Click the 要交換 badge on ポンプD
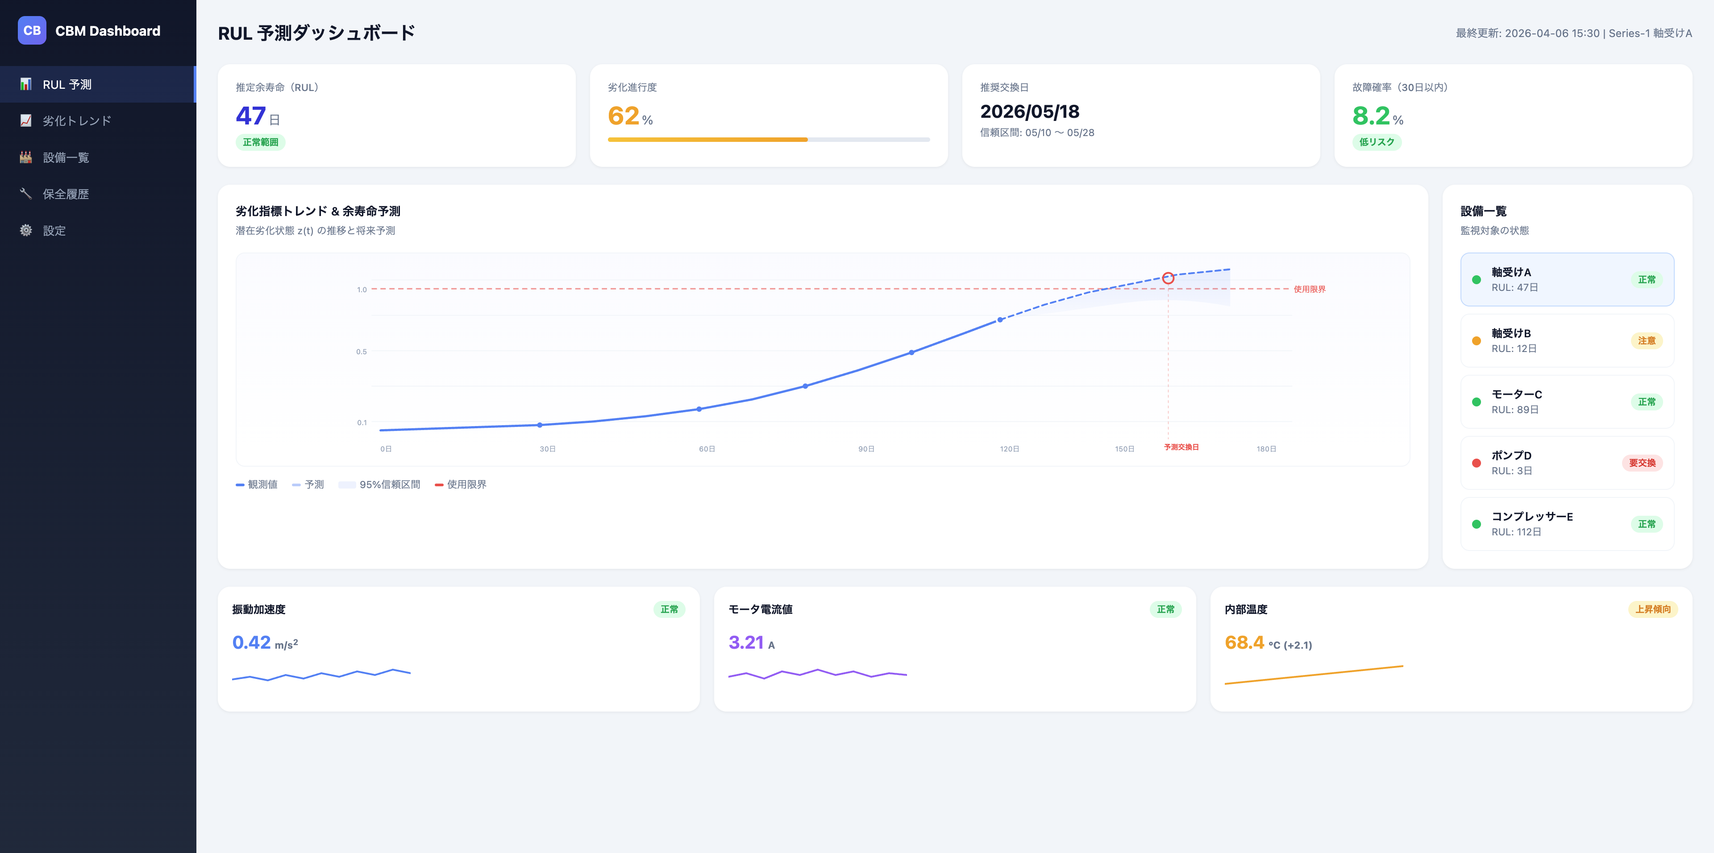Viewport: 1714px width, 853px height. [1642, 463]
